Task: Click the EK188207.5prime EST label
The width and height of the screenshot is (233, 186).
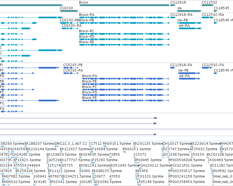Action: (39, 144)
